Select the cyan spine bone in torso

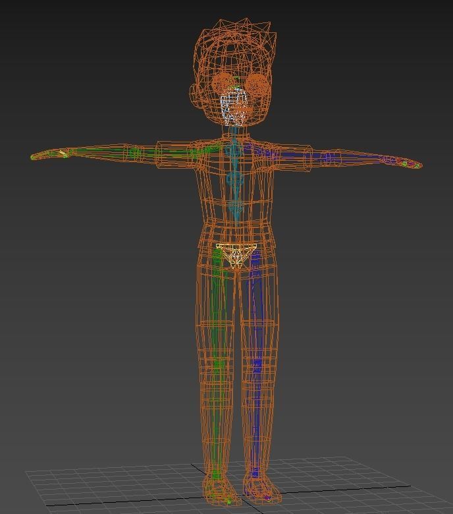point(235,179)
